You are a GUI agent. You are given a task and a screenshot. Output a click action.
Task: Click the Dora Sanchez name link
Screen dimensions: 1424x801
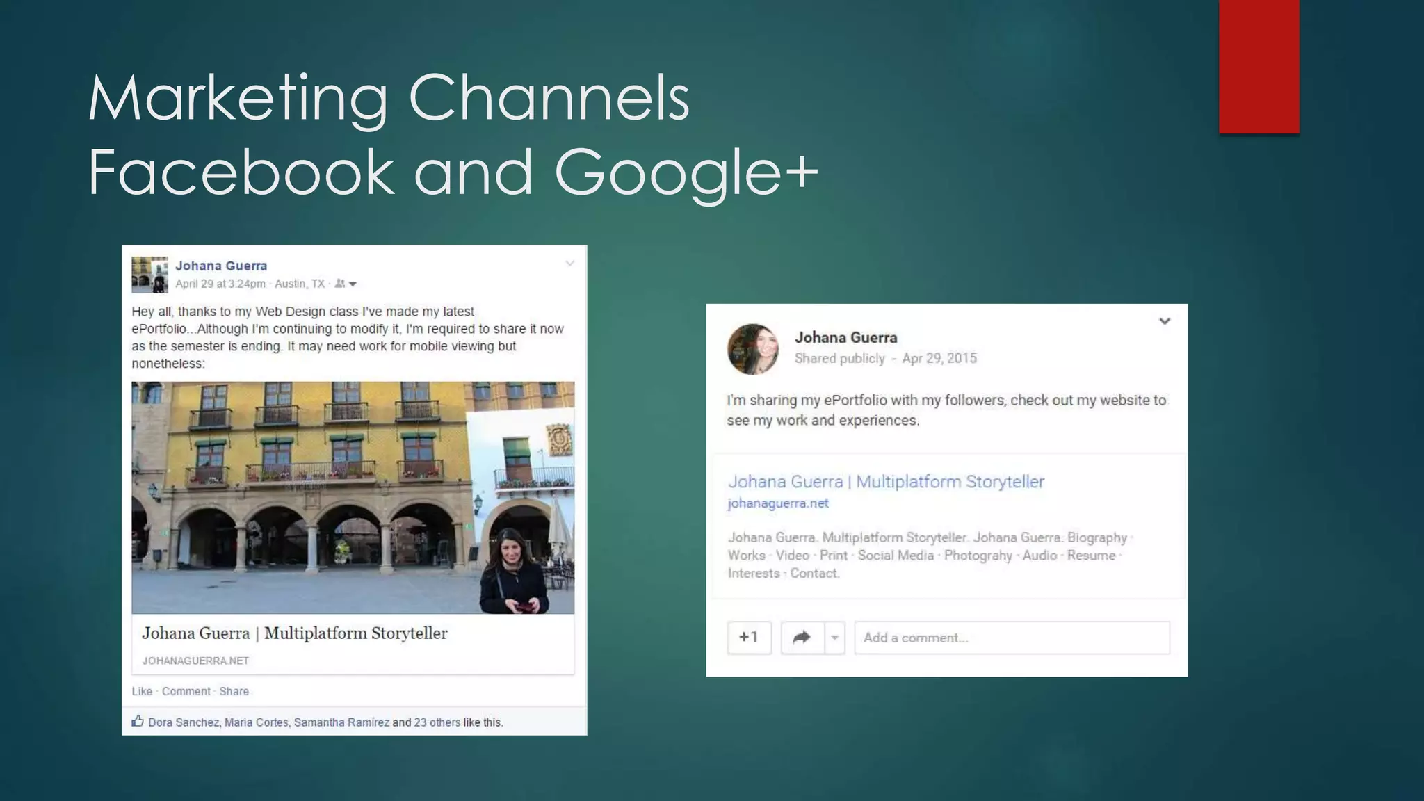click(x=184, y=722)
